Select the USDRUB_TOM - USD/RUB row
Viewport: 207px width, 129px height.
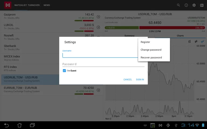pyautogui.click(x=30, y=80)
